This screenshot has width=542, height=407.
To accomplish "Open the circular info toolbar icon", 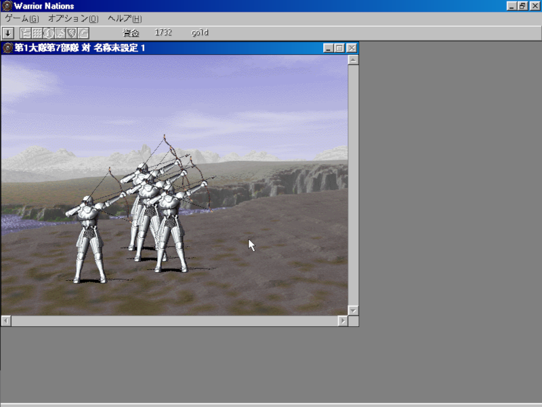I will point(49,33).
